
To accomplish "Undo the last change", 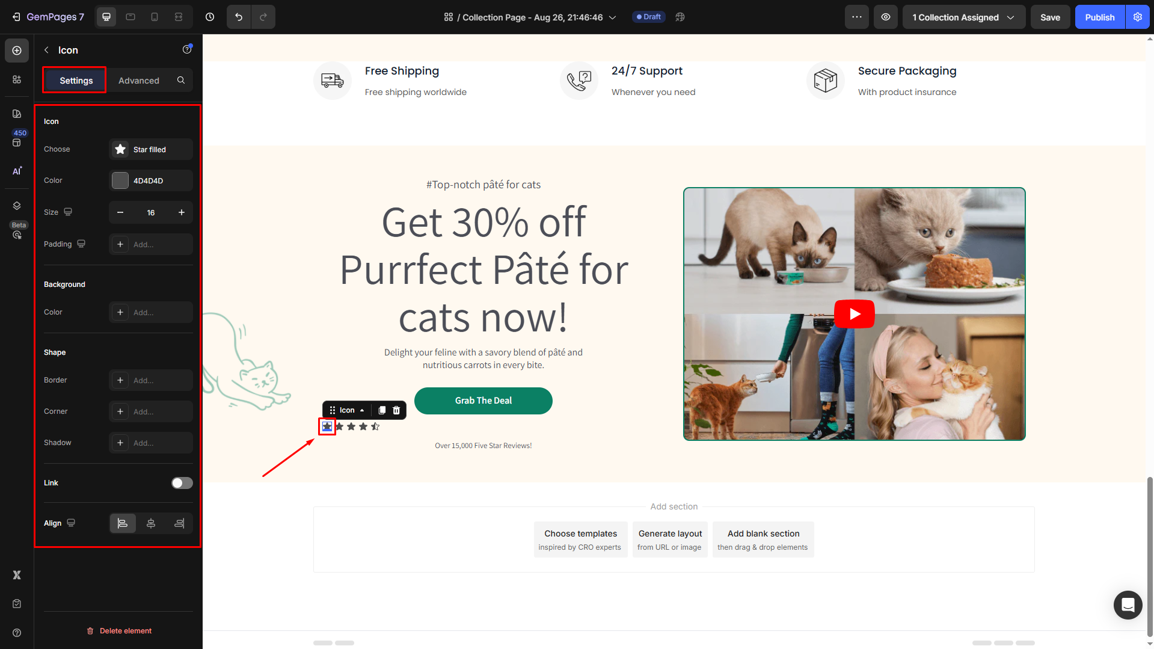I will 239,17.
